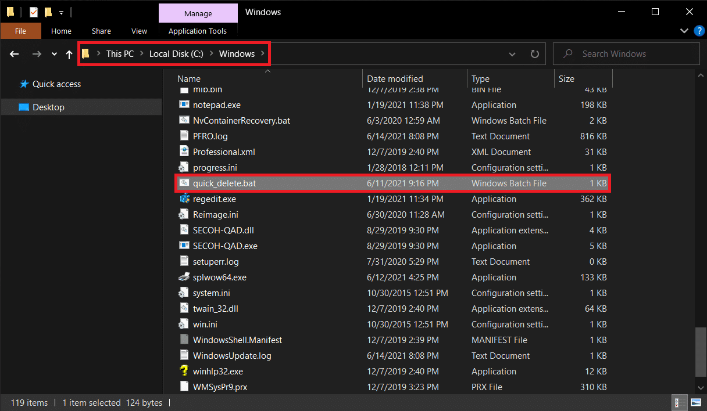Switch to the View ribbon tab
Image resolution: width=707 pixels, height=411 pixels.
(x=139, y=31)
